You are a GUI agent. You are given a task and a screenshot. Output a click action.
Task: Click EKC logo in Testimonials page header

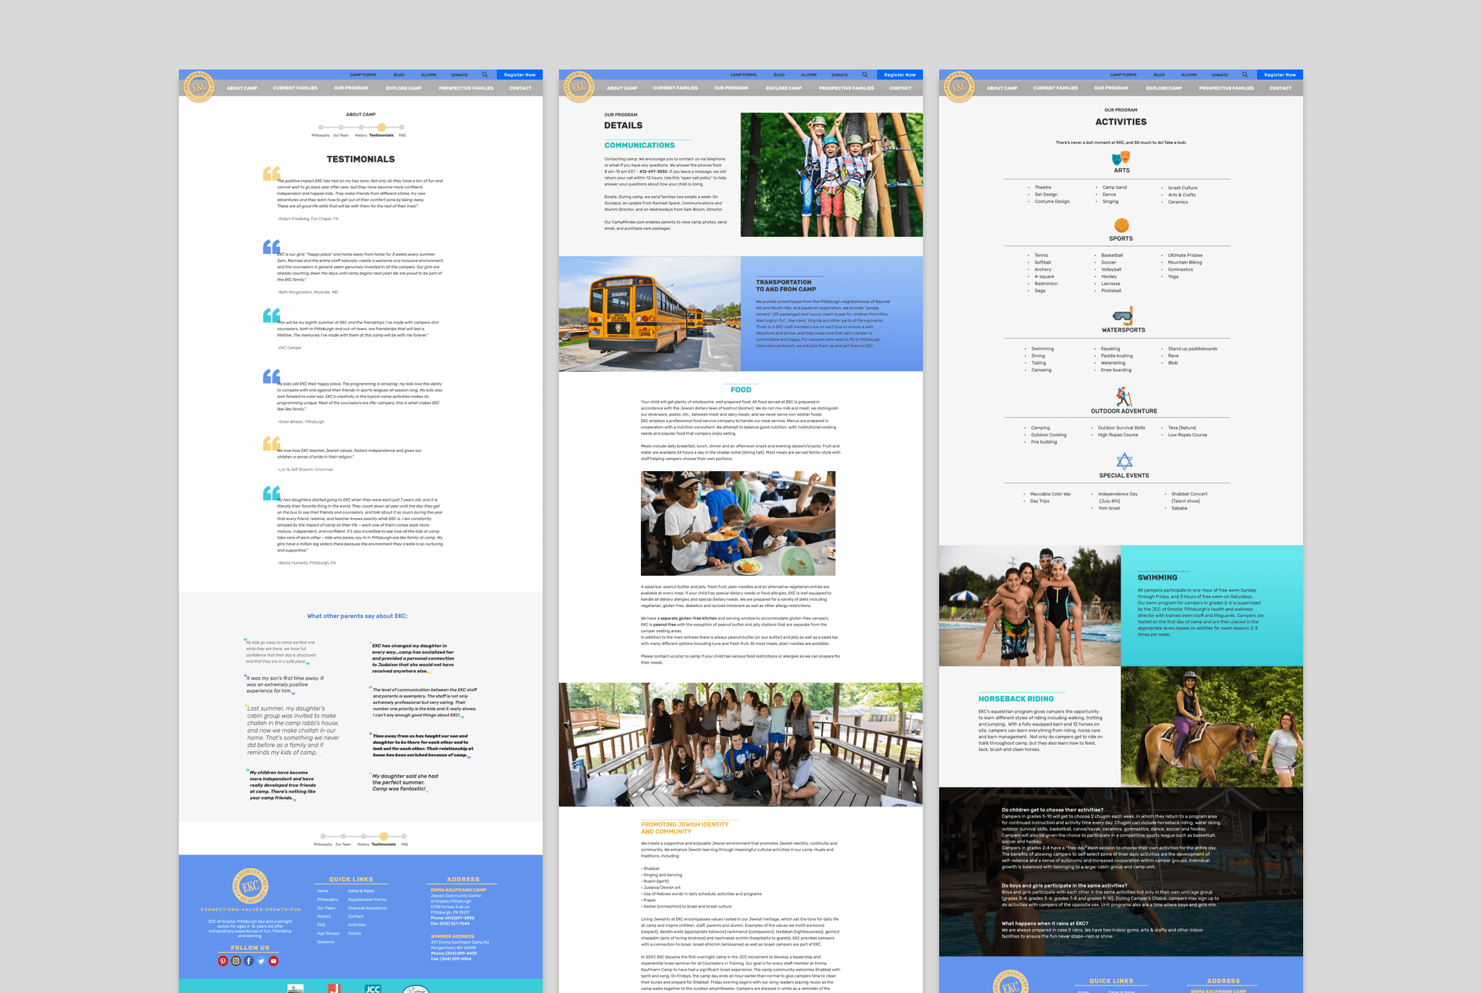point(199,87)
